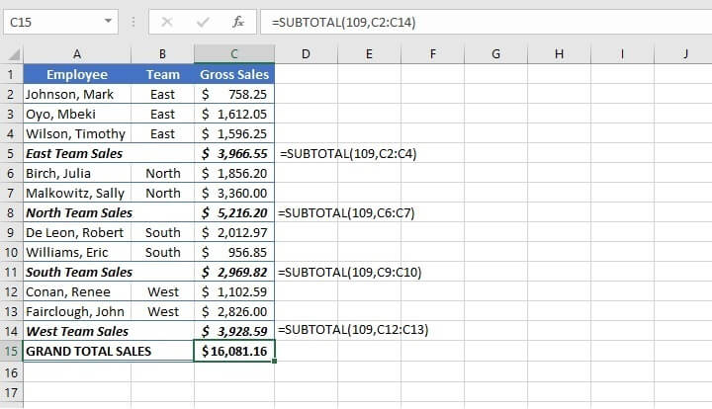Click the $2,012.97 sales value
Image resolution: width=712 pixels, height=409 pixels.
click(234, 232)
